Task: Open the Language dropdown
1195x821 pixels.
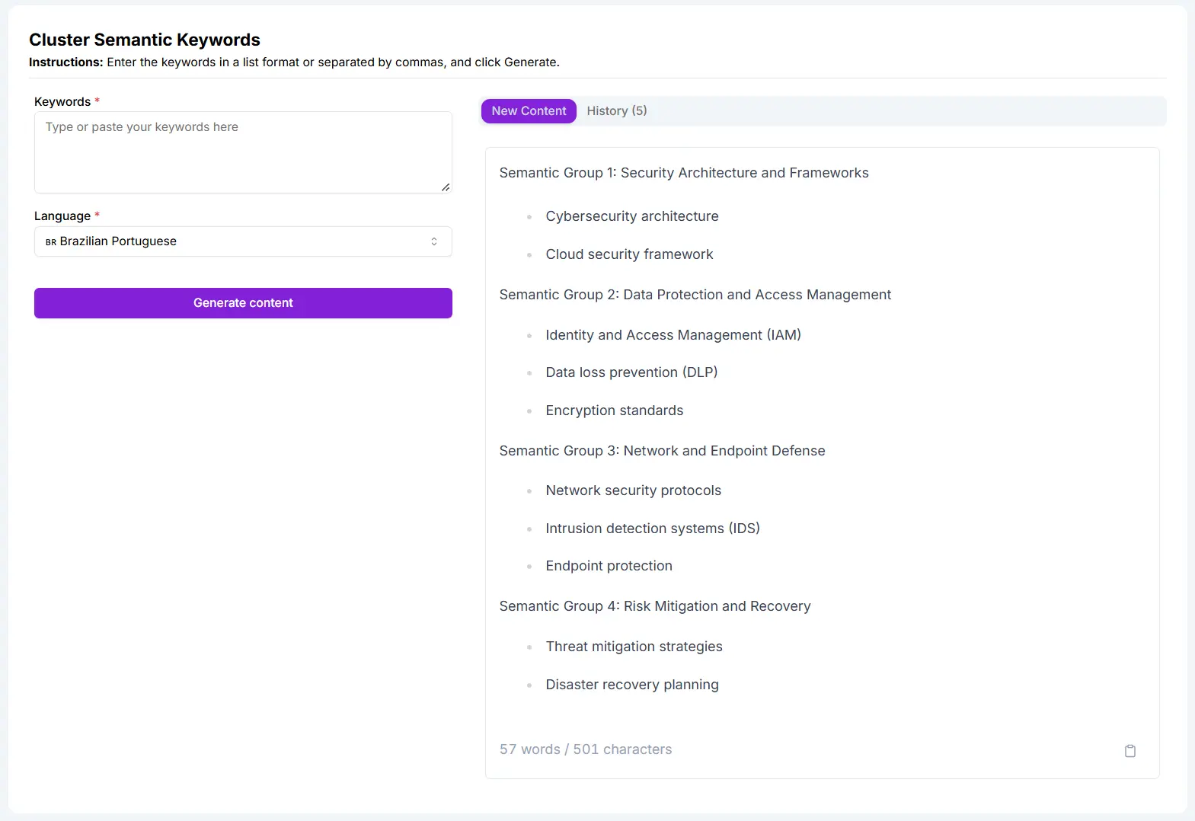Action: [243, 241]
